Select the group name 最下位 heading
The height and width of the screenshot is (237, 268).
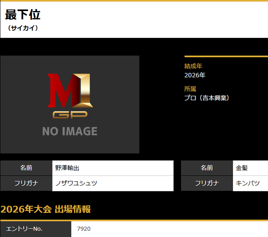click(23, 15)
